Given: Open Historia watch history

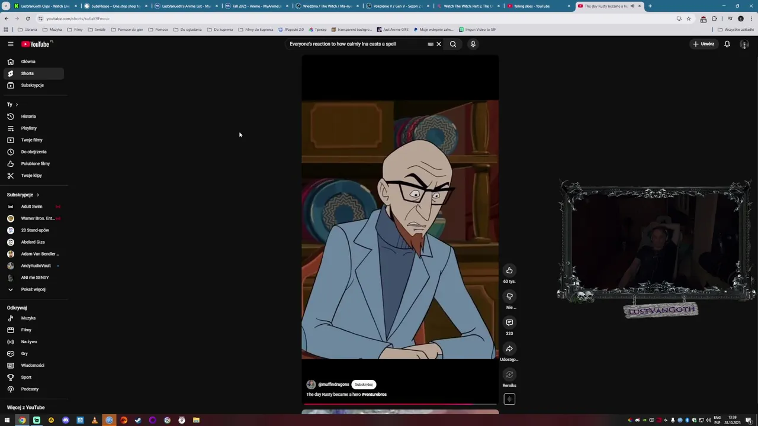Looking at the screenshot, I should [x=33, y=117].
